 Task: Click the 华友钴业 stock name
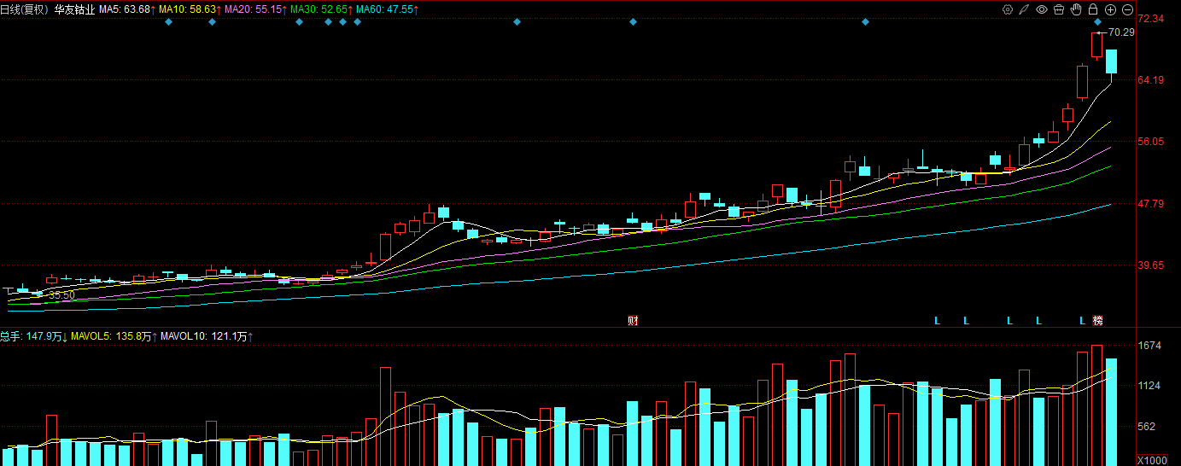pos(74,9)
